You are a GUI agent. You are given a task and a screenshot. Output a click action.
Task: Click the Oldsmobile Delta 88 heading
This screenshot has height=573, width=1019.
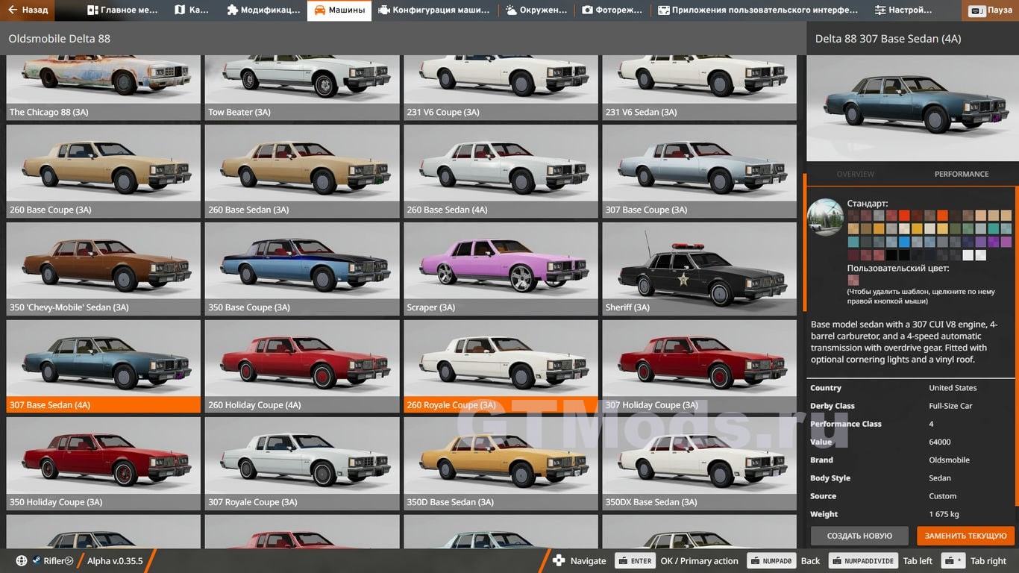[x=60, y=38]
